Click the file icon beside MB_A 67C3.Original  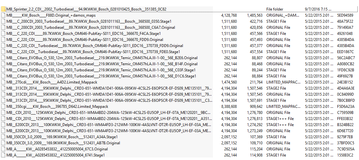(3, 149)
